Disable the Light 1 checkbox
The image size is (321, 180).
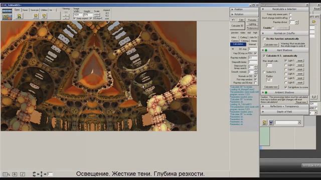(x=286, y=60)
